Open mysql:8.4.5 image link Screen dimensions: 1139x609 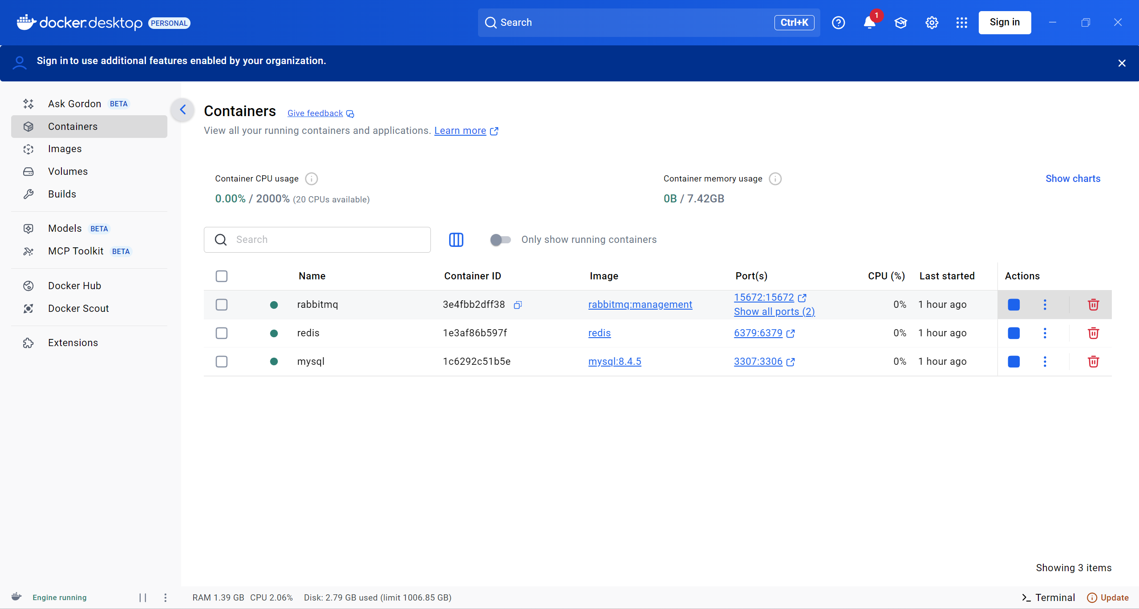[615, 362]
